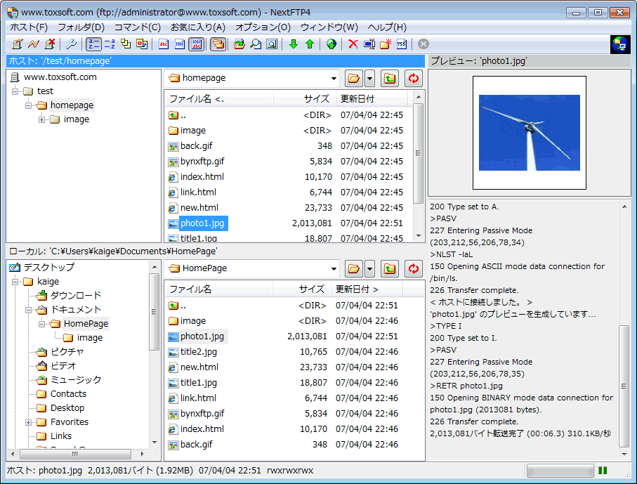Screen dimensions: 637x484
Task: Collapse ドキュメント node in local tree
Action: click(x=28, y=310)
